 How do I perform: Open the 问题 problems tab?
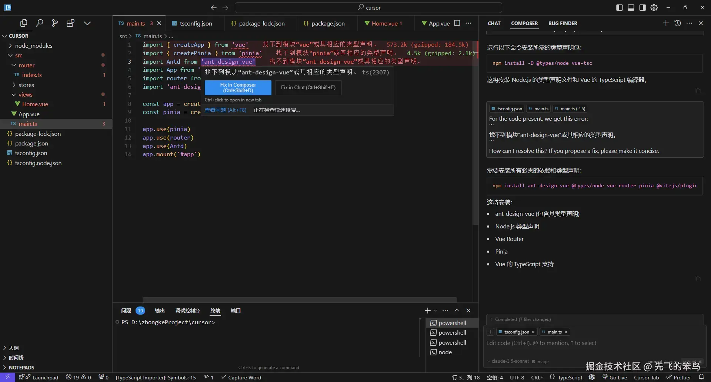126,311
